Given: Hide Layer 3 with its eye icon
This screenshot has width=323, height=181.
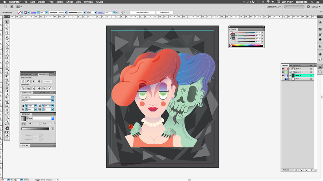Looking at the screenshot, I should click(283, 72).
